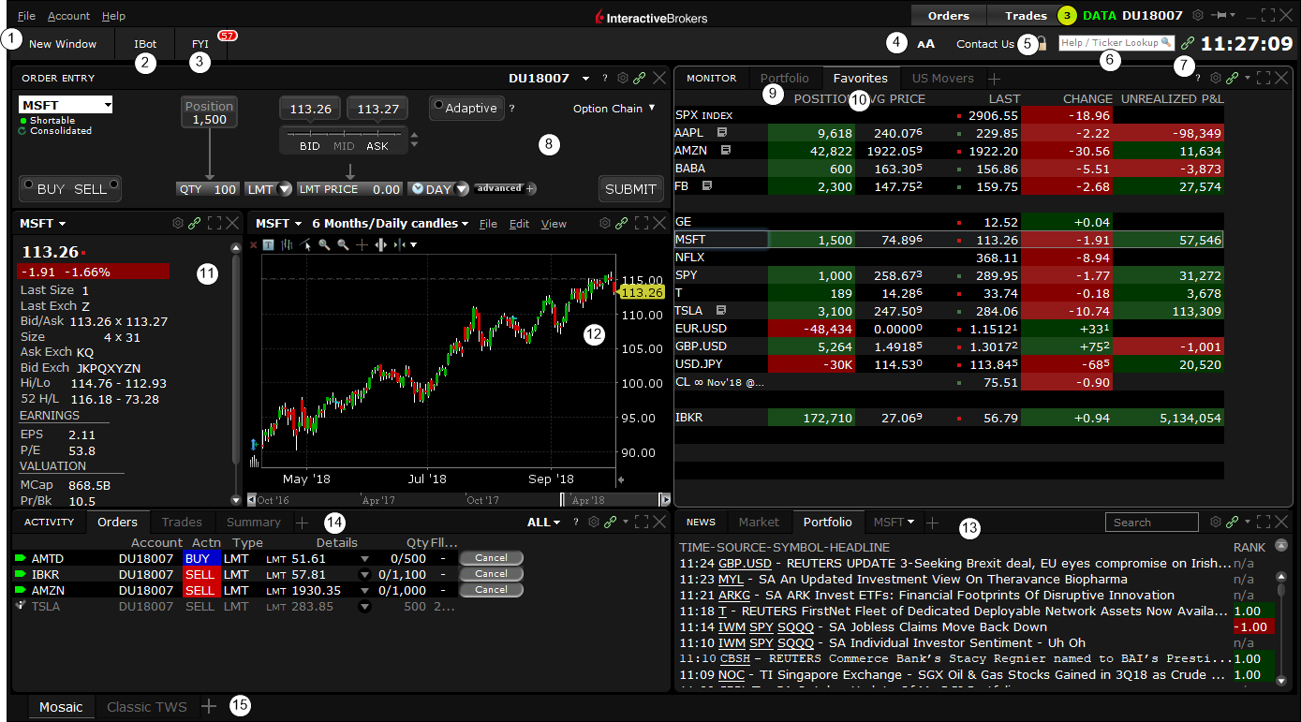Click the bars icon in chart toolbar

point(287,244)
